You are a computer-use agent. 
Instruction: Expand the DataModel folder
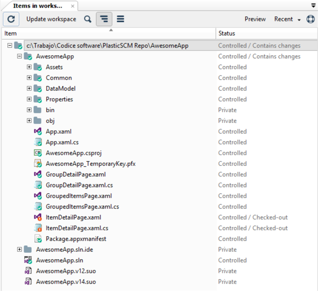pyautogui.click(x=29, y=88)
